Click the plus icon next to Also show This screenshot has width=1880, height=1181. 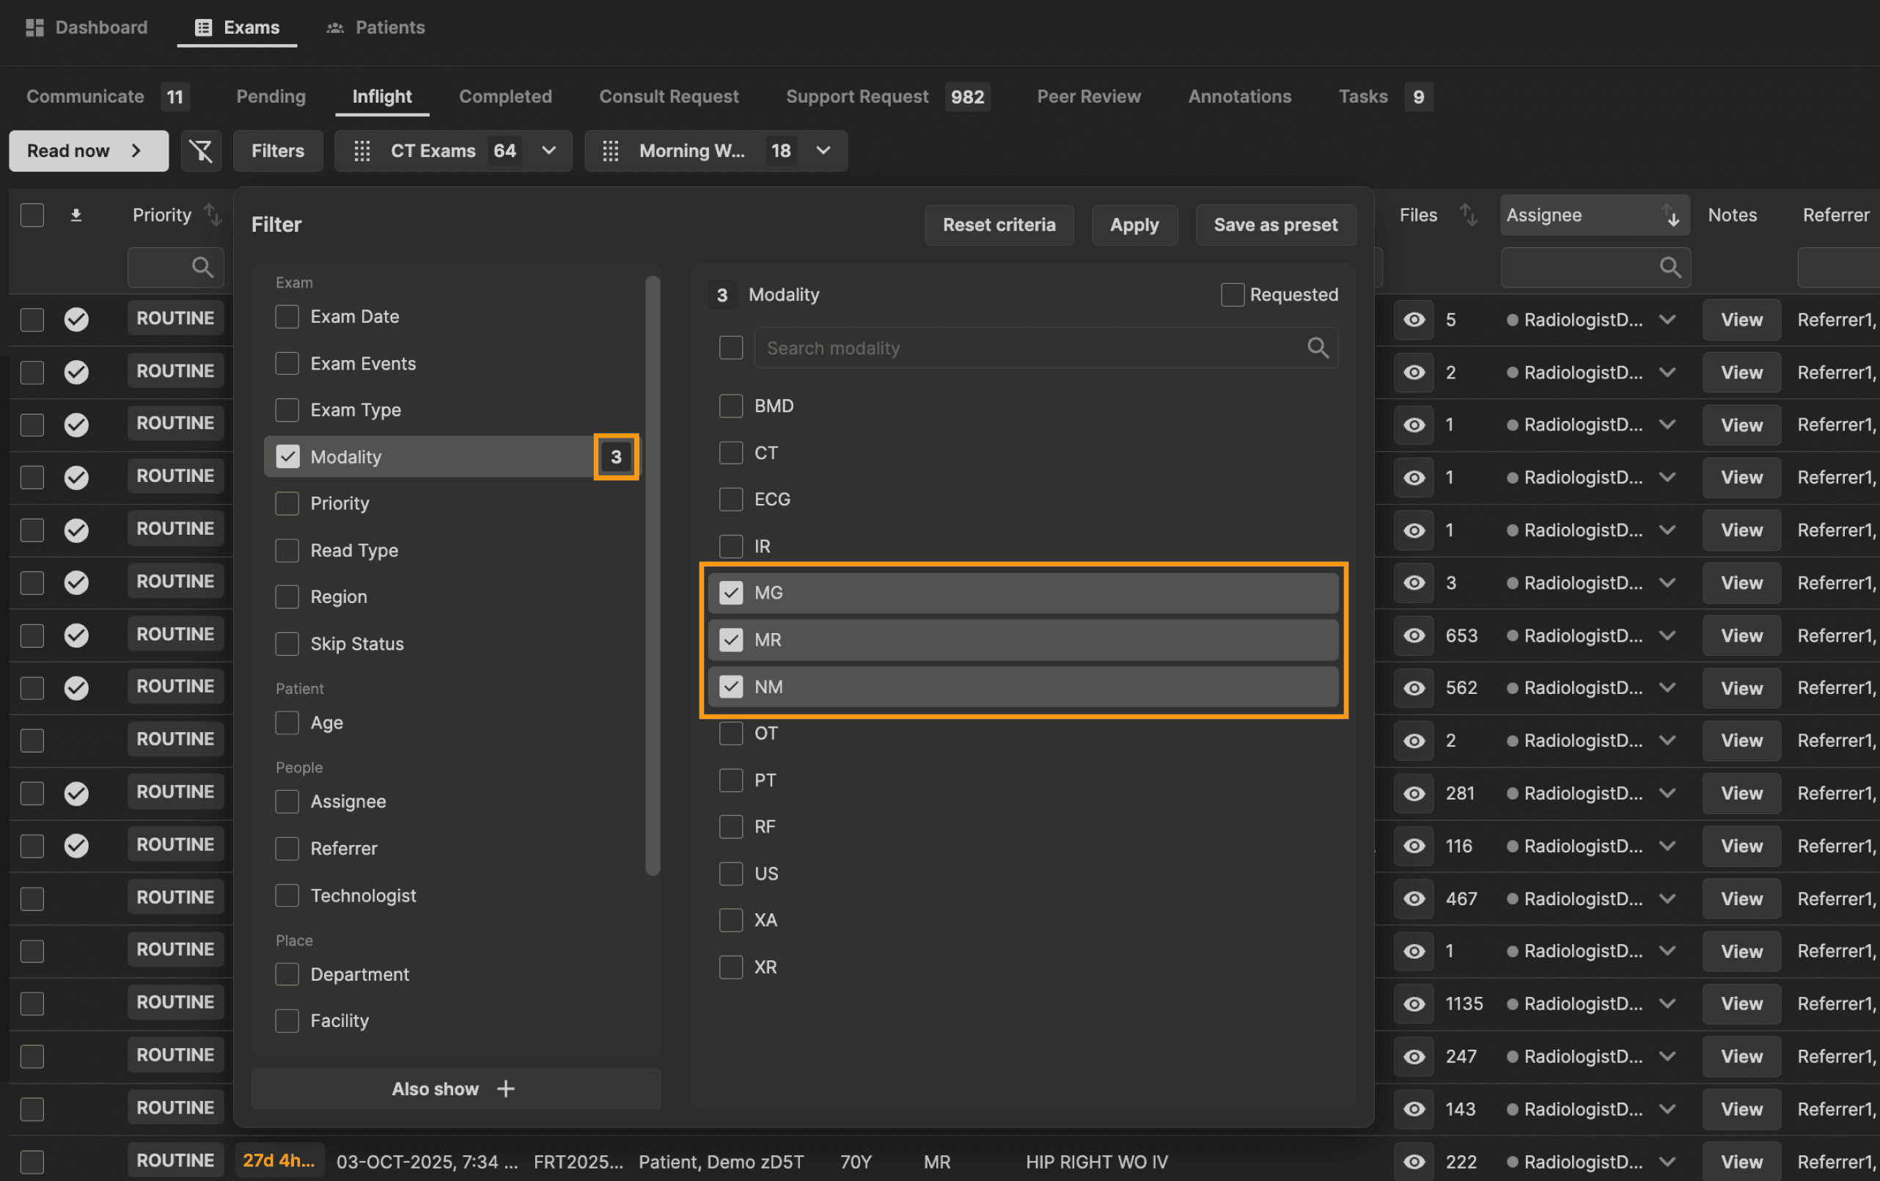pyautogui.click(x=506, y=1089)
